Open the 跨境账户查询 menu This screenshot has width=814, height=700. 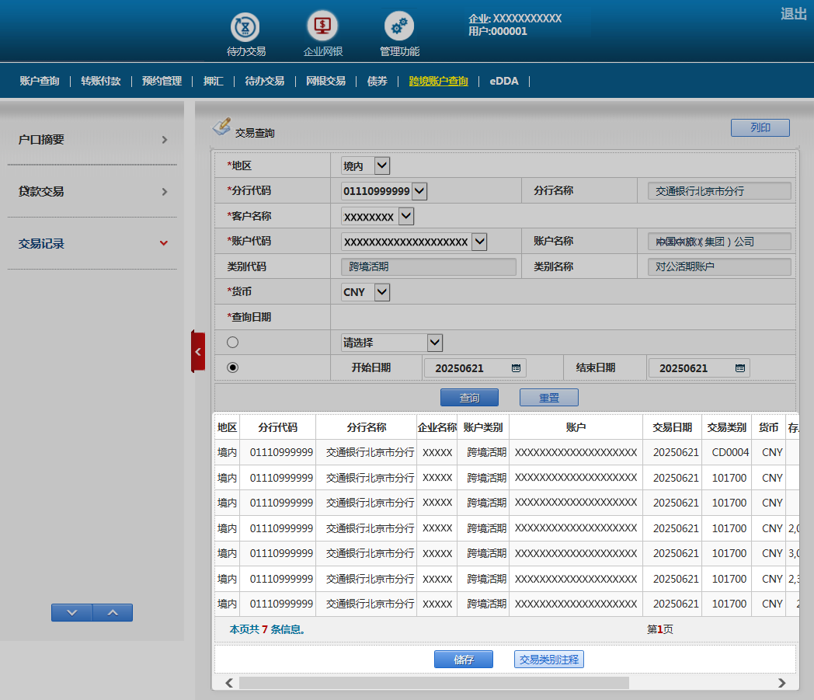(x=439, y=81)
